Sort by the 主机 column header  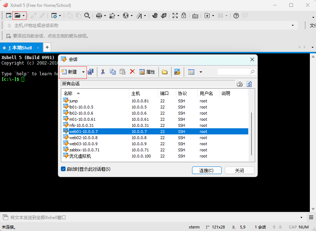pyautogui.click(x=143, y=93)
